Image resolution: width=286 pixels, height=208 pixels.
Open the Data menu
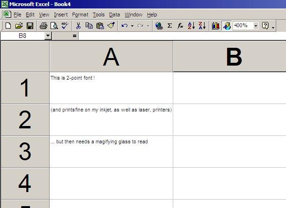(114, 15)
